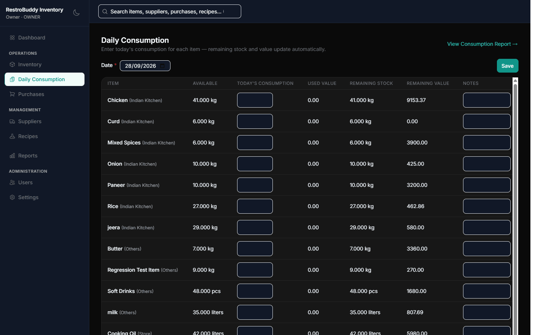Click the Users people icon
This screenshot has width=536, height=335.
pos(12,182)
